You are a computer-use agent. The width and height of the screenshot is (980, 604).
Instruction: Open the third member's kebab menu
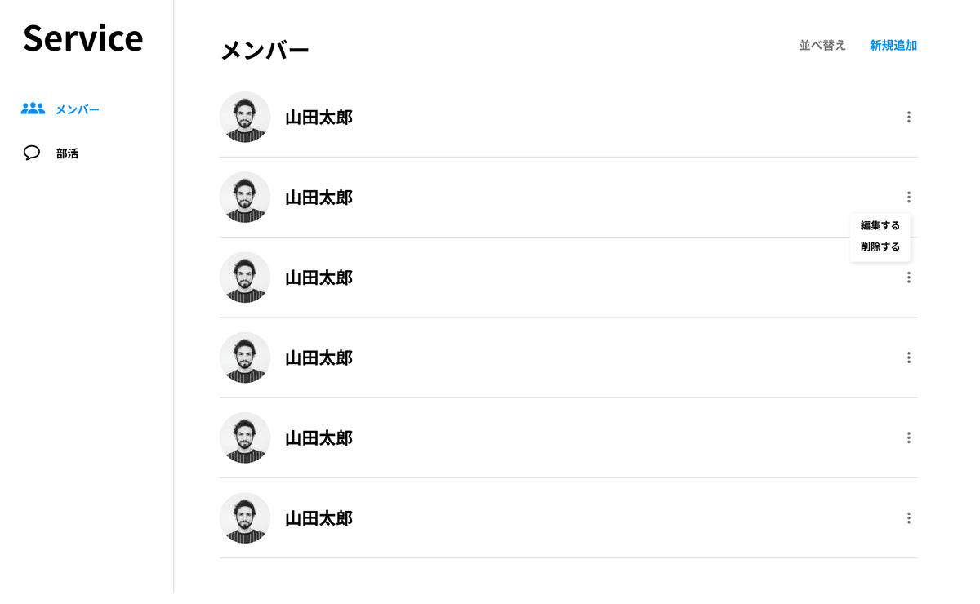(x=908, y=278)
